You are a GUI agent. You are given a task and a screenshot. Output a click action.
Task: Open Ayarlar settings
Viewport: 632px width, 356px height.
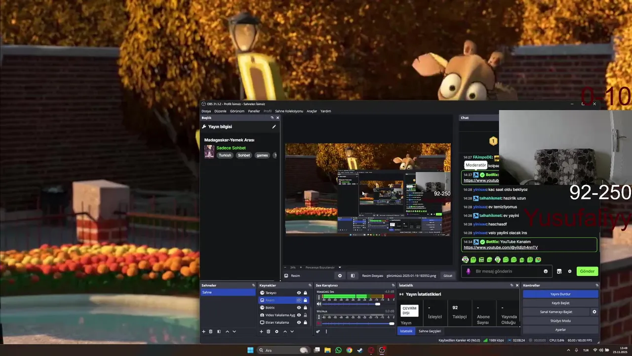coord(560,330)
